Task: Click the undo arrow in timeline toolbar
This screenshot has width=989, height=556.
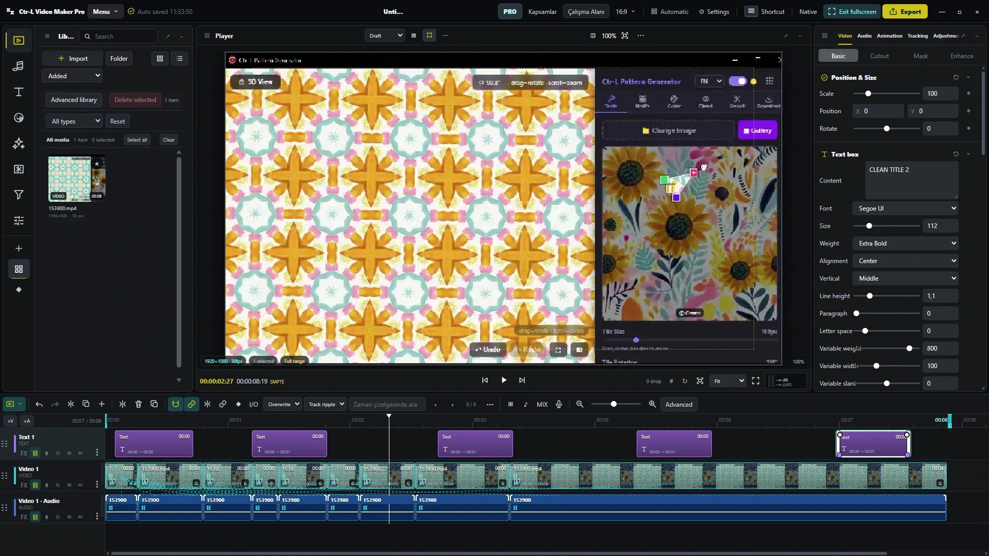Action: (39, 405)
